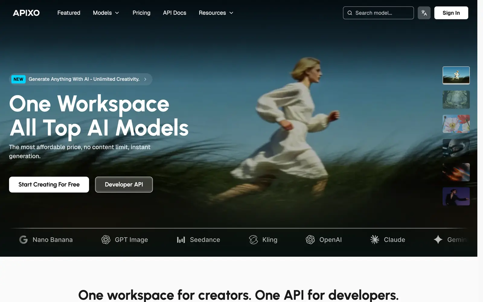483x302 pixels.
Task: Select the dancer on purple thumbnail
Action: click(456, 196)
